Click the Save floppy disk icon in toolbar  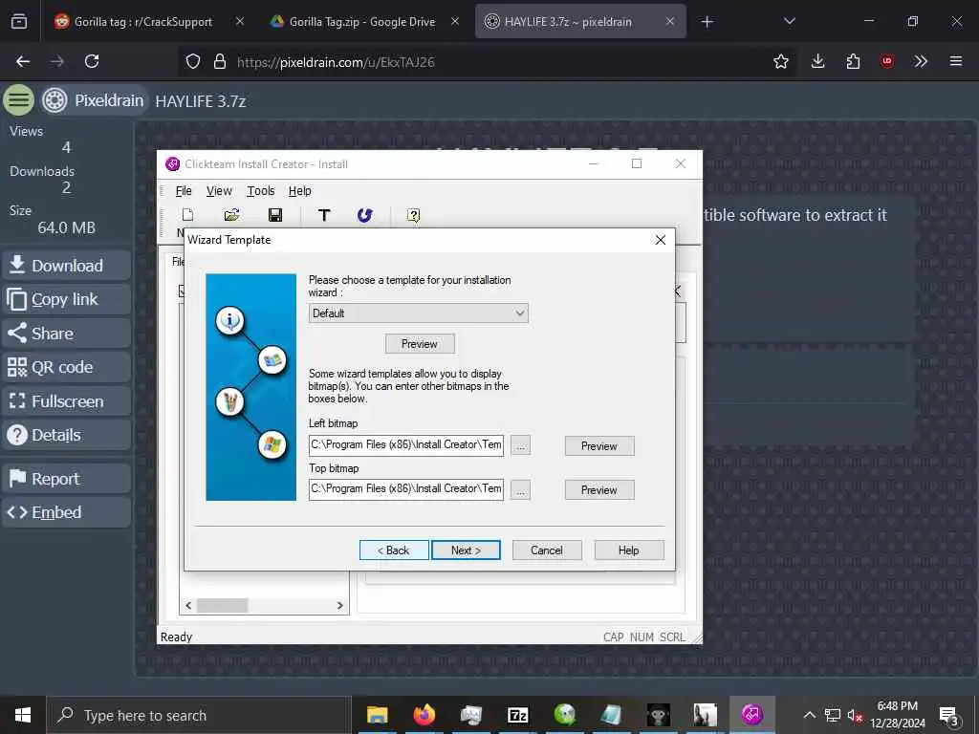pyautogui.click(x=274, y=215)
